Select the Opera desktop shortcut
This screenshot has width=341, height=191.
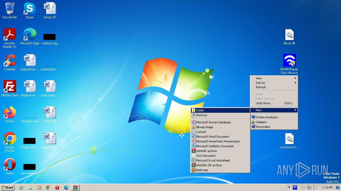[x=10, y=166]
